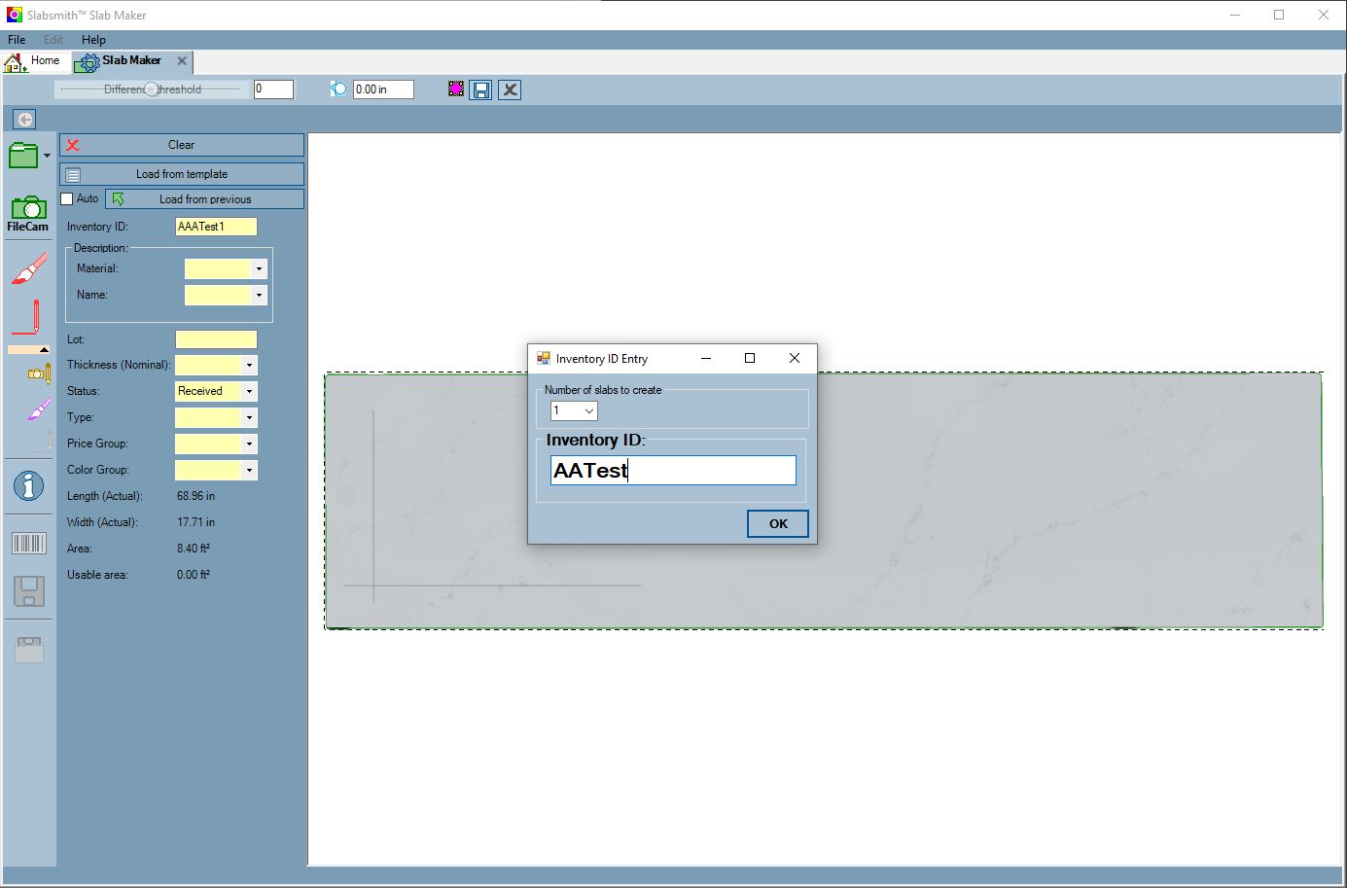Viewport: 1347px width, 888px height.
Task: Click the FileCam camera icon
Action: tap(28, 208)
